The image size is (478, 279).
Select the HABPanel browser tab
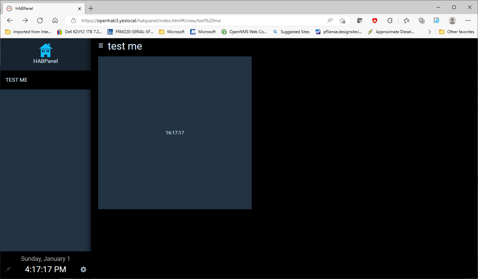pyautogui.click(x=44, y=9)
